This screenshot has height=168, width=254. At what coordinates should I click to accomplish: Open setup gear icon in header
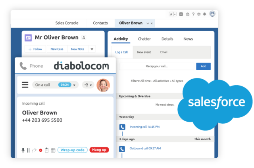(199, 14)
